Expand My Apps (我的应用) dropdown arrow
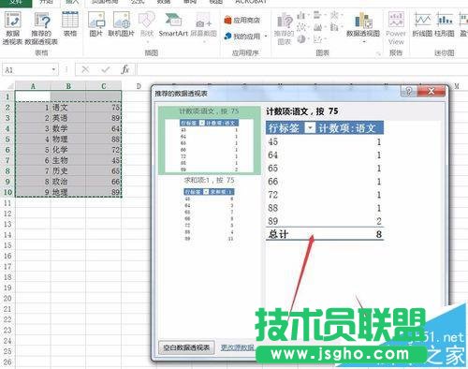This screenshot has width=468, height=369. 266,37
